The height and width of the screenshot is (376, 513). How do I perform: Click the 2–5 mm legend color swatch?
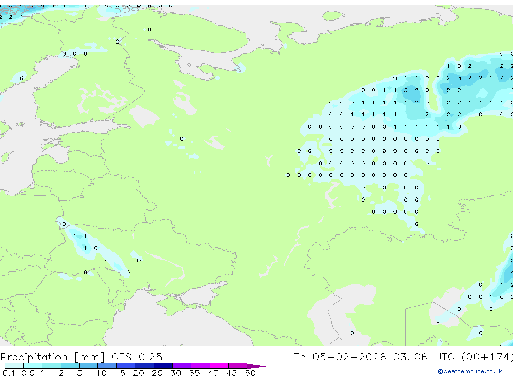[70, 366]
